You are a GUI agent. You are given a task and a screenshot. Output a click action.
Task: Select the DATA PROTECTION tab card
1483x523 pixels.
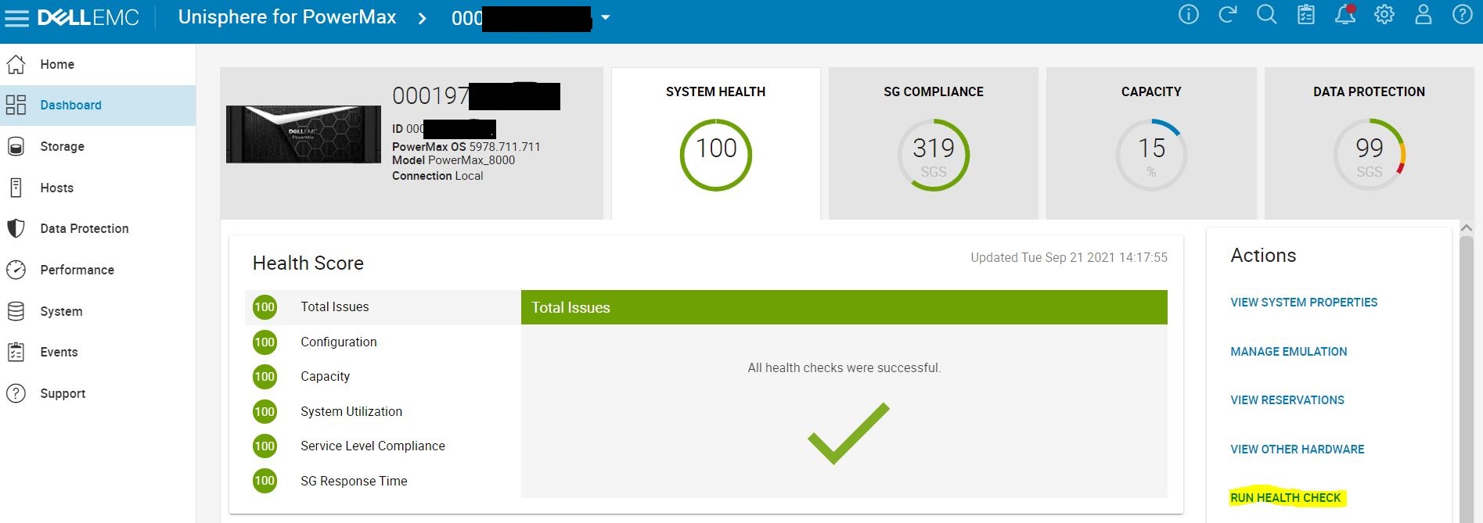click(1369, 143)
